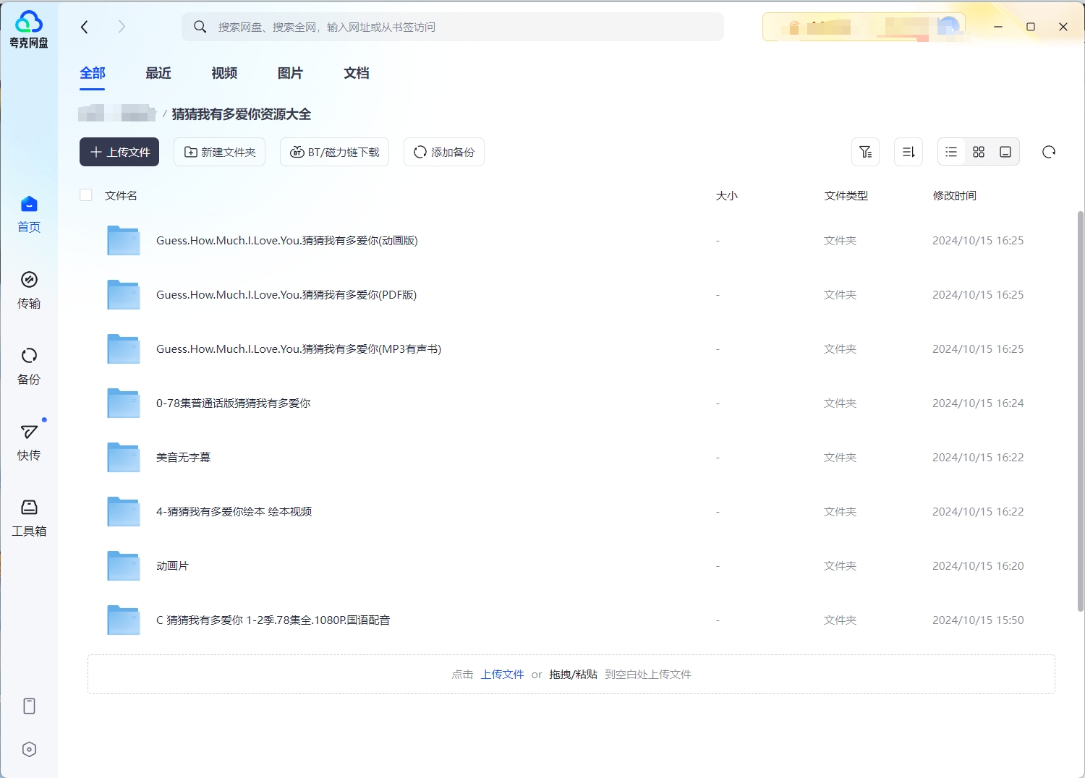Click the BT/磁力链下载 button
The width and height of the screenshot is (1085, 778).
click(334, 152)
